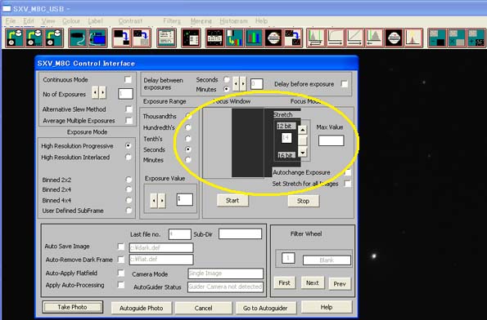Viewport: 487px width, 320px height.
Task: Enable Average Multiple Exposures checkbox
Action: (129, 120)
